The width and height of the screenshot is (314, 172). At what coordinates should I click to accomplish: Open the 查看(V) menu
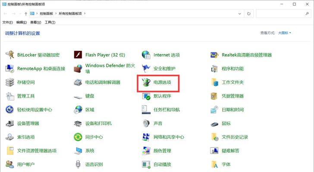(36, 22)
